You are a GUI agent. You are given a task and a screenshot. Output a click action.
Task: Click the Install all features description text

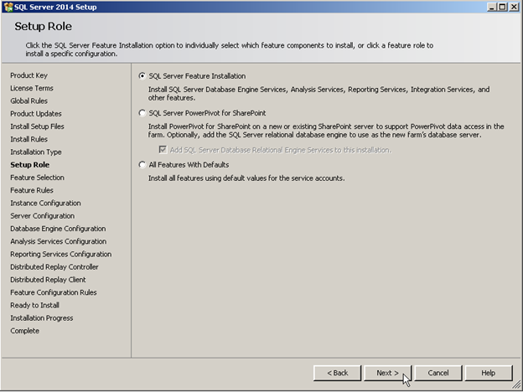246,178
